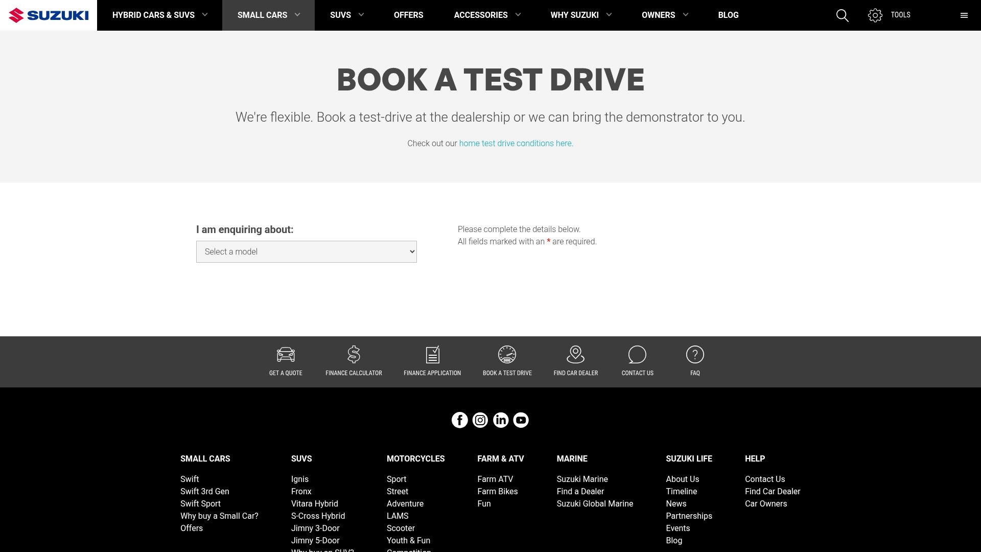Open the Instagram social icon
Image resolution: width=981 pixels, height=552 pixels.
(x=480, y=420)
